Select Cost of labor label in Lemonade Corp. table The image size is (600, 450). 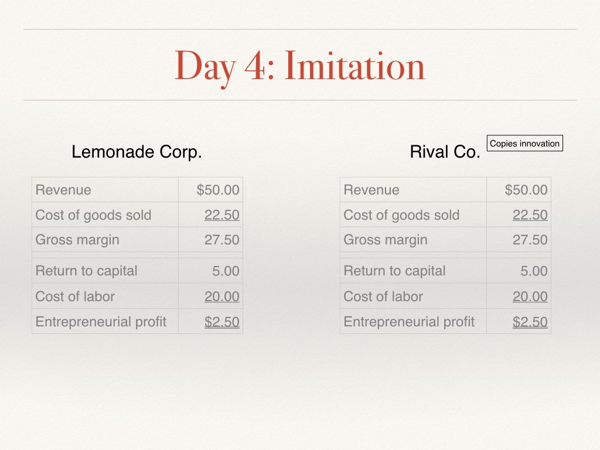(75, 296)
